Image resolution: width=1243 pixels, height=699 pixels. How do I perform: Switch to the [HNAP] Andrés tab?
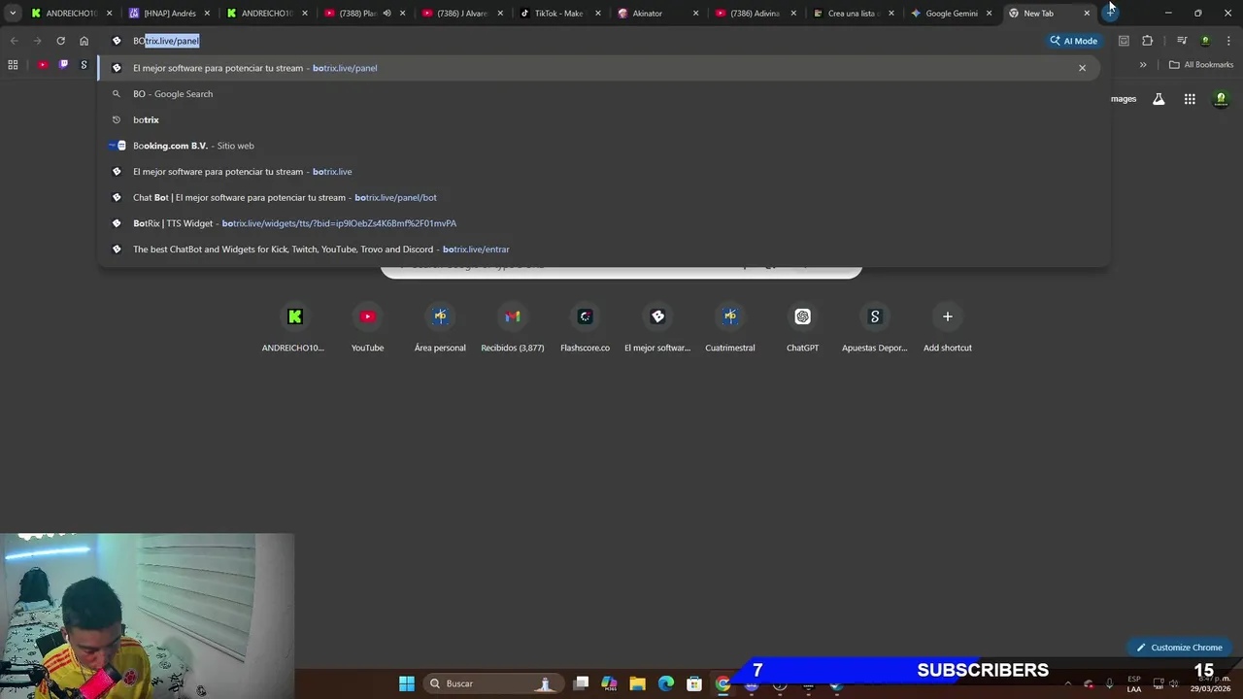169,14
